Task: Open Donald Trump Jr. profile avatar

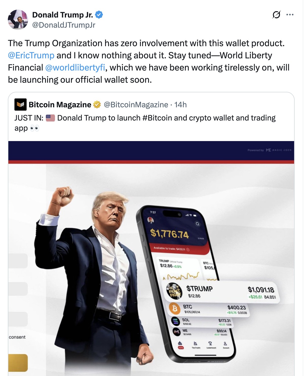Action: point(18,20)
